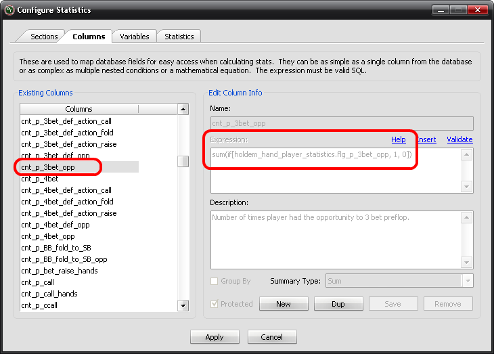
Task: Click the Description box scroll-down arrow
Action: point(466,262)
